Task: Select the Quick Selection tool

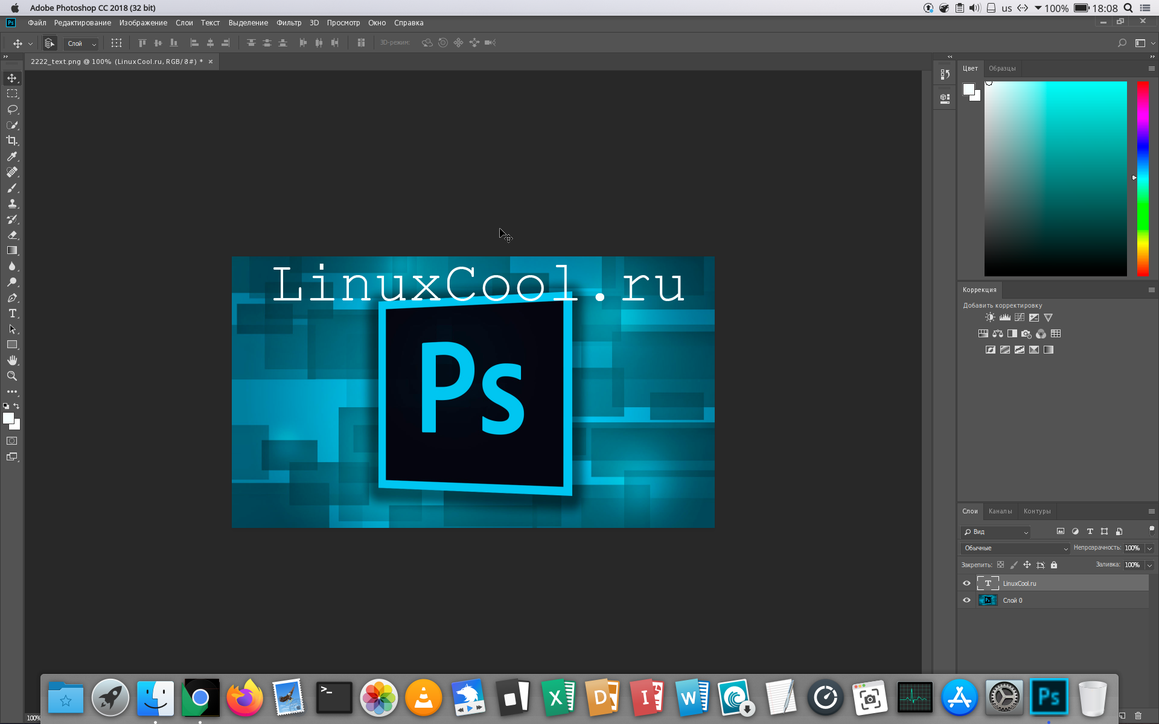Action: tap(12, 125)
